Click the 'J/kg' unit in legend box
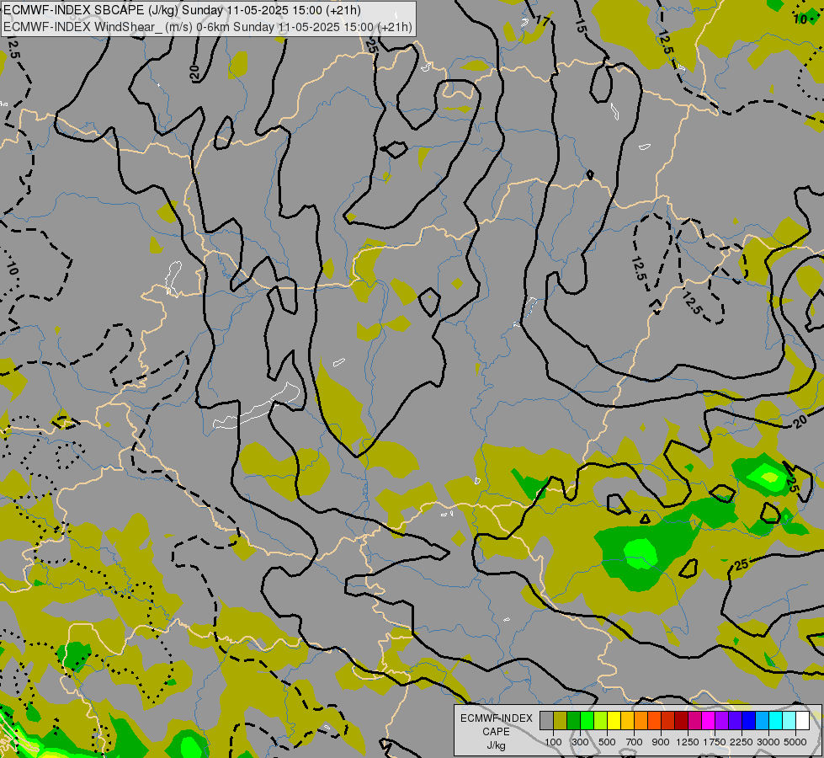Image resolution: width=824 pixels, height=758 pixels. [496, 746]
